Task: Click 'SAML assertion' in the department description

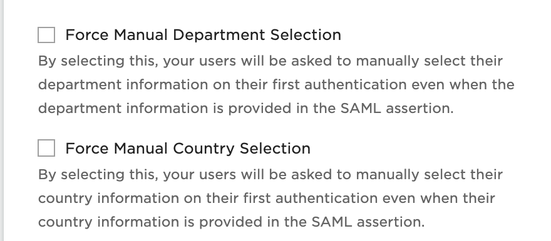Action: pos(397,108)
